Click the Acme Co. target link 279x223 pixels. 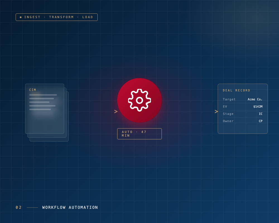tap(255, 99)
